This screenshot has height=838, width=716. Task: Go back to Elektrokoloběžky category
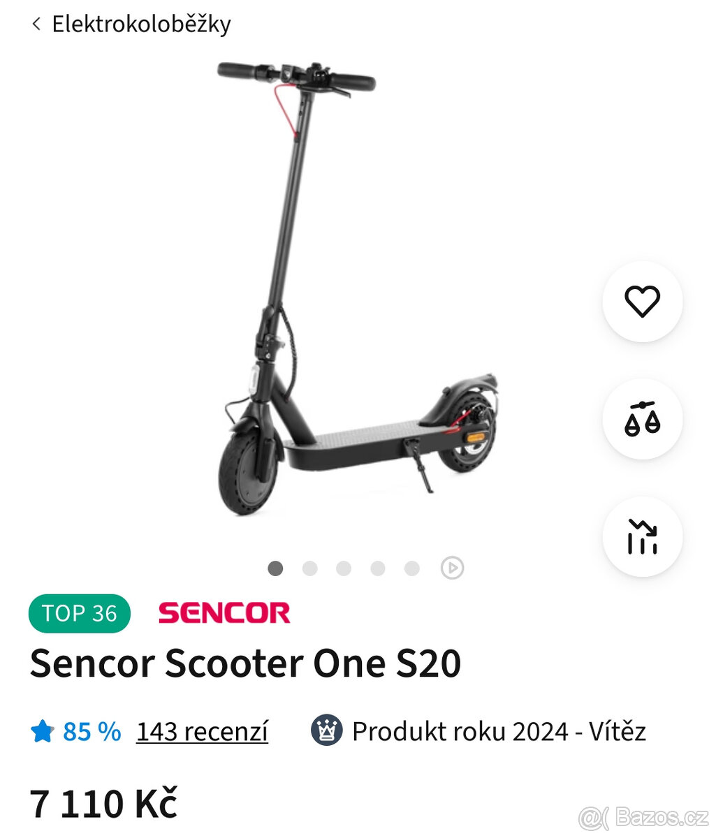141,24
